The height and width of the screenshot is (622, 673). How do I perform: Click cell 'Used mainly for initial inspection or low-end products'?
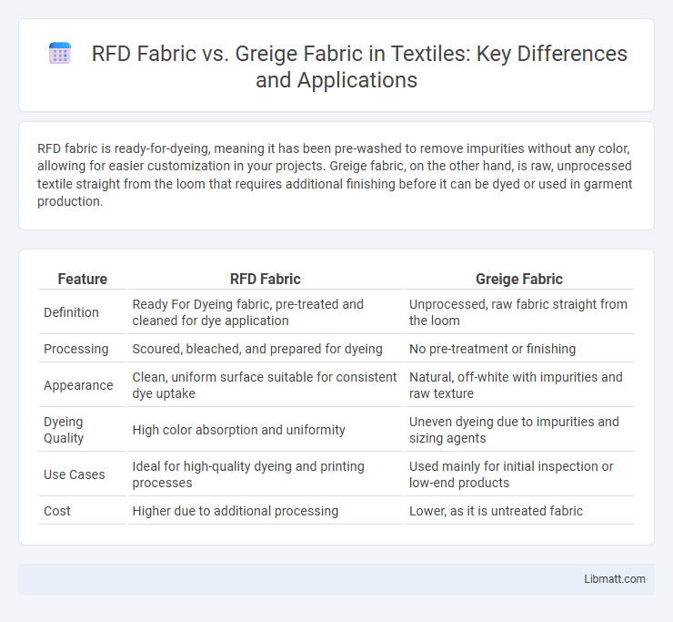519,474
